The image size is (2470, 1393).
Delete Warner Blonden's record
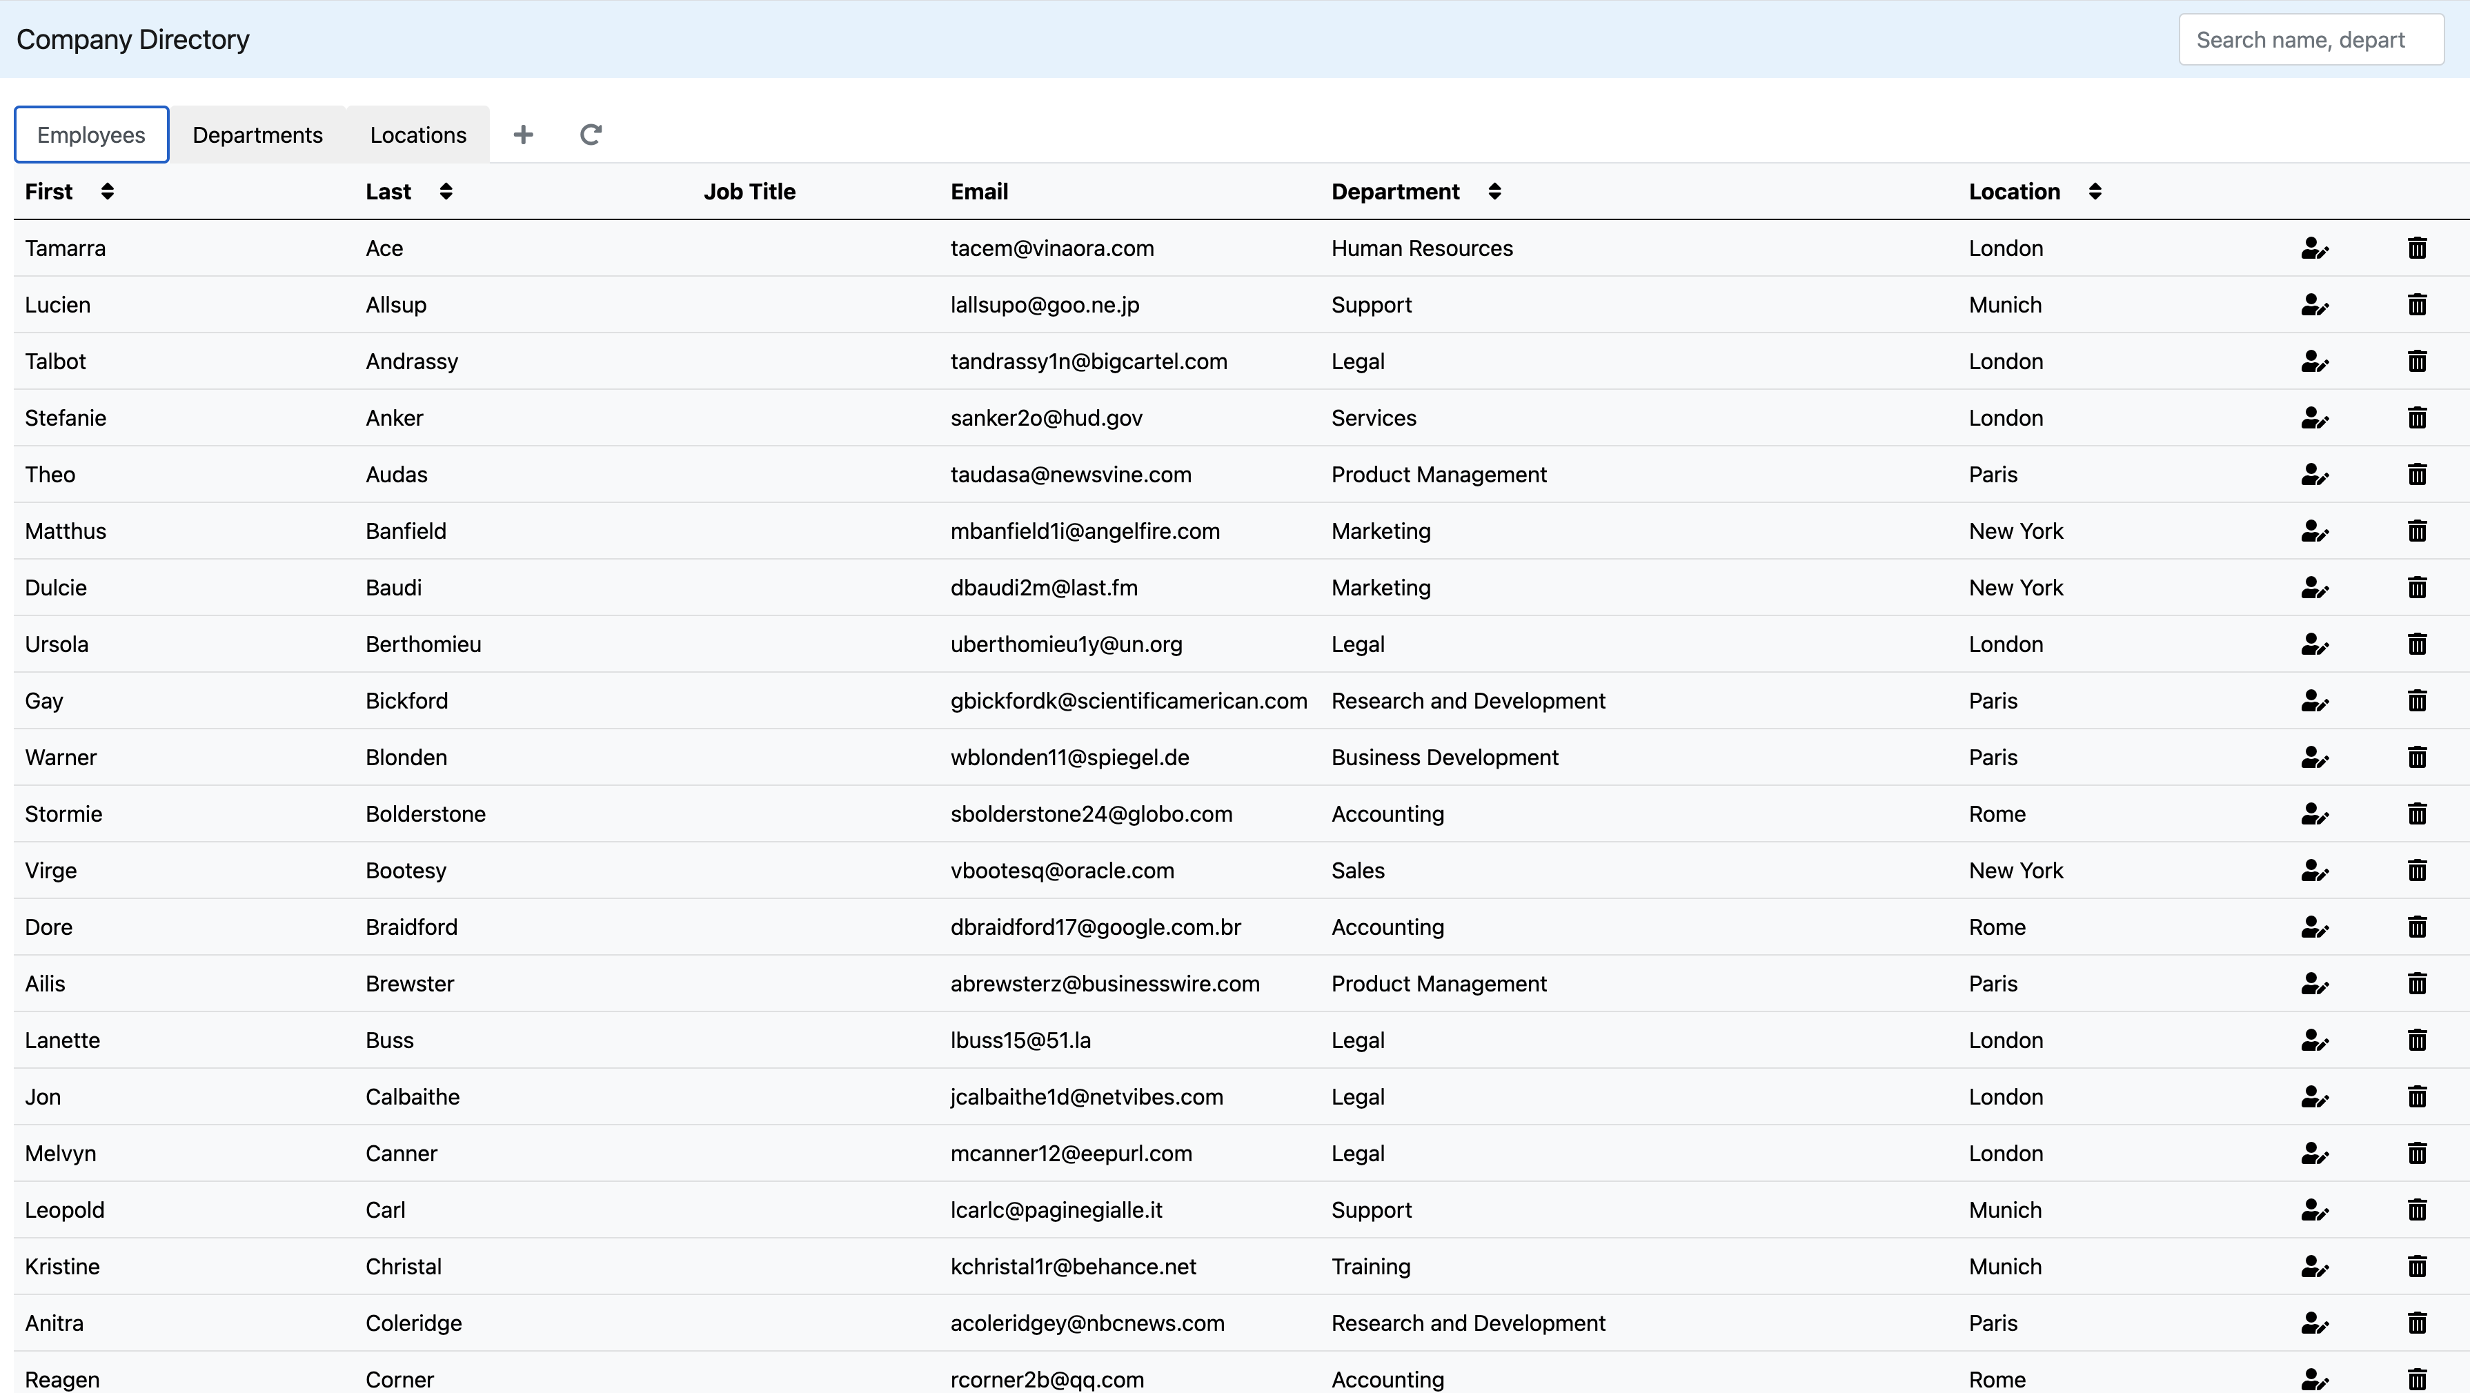tap(2418, 758)
